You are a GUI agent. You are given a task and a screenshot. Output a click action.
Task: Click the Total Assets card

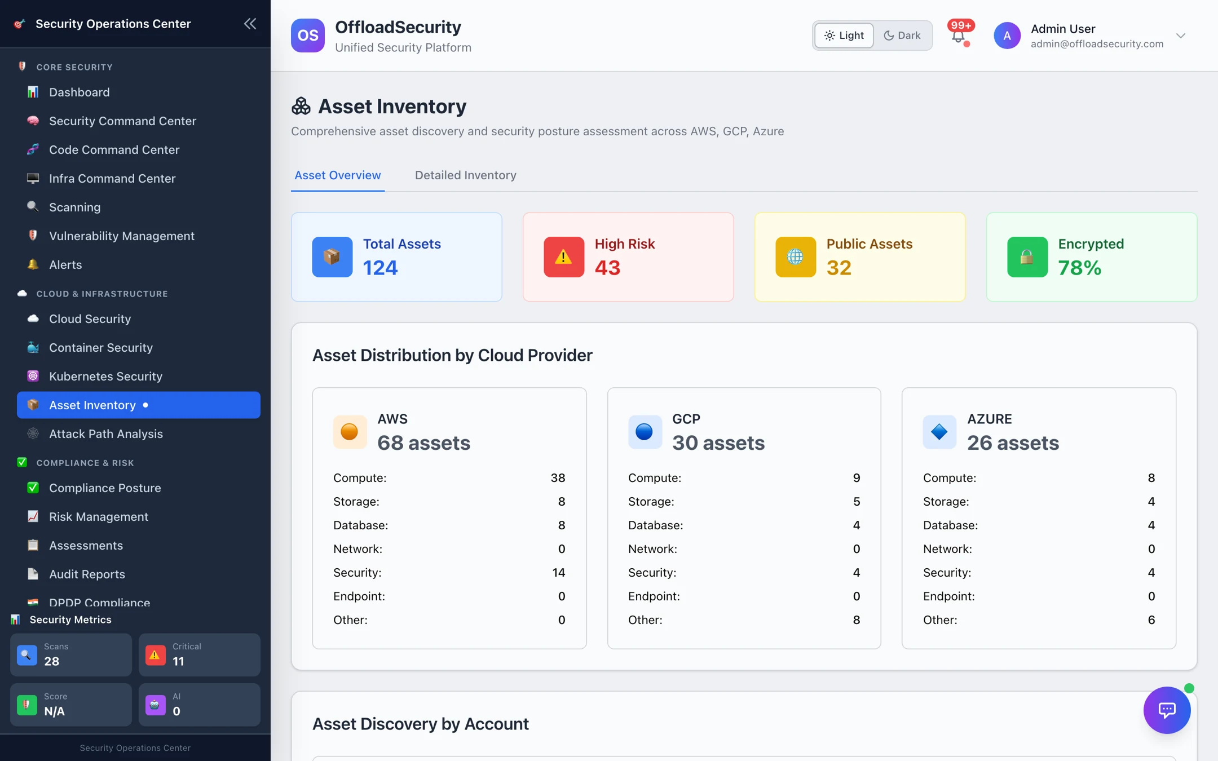tap(396, 257)
